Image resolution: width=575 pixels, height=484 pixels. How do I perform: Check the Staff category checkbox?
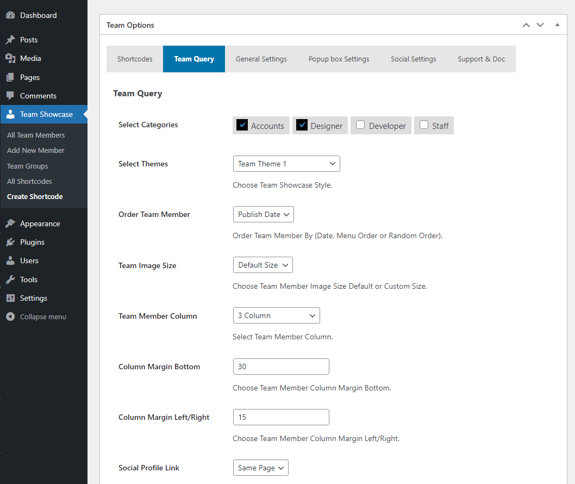point(424,125)
